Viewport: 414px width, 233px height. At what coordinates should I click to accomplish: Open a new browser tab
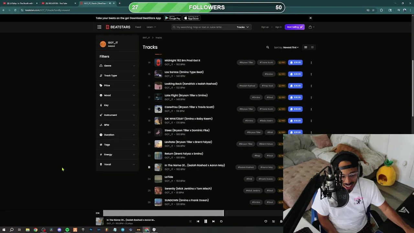(x=120, y=3)
